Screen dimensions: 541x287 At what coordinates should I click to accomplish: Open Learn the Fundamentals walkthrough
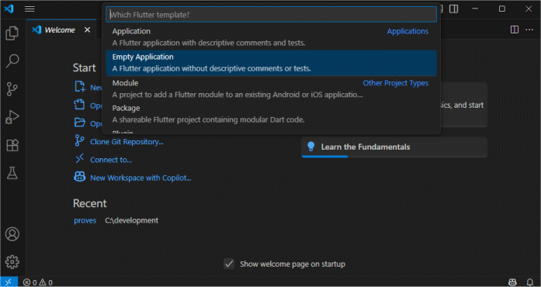click(x=394, y=147)
